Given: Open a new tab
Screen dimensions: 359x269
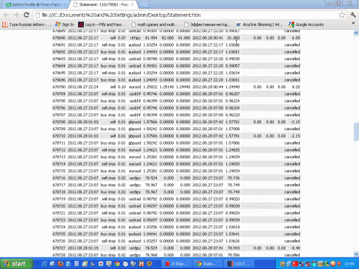Looking at the screenshot, I should [x=144, y=5].
